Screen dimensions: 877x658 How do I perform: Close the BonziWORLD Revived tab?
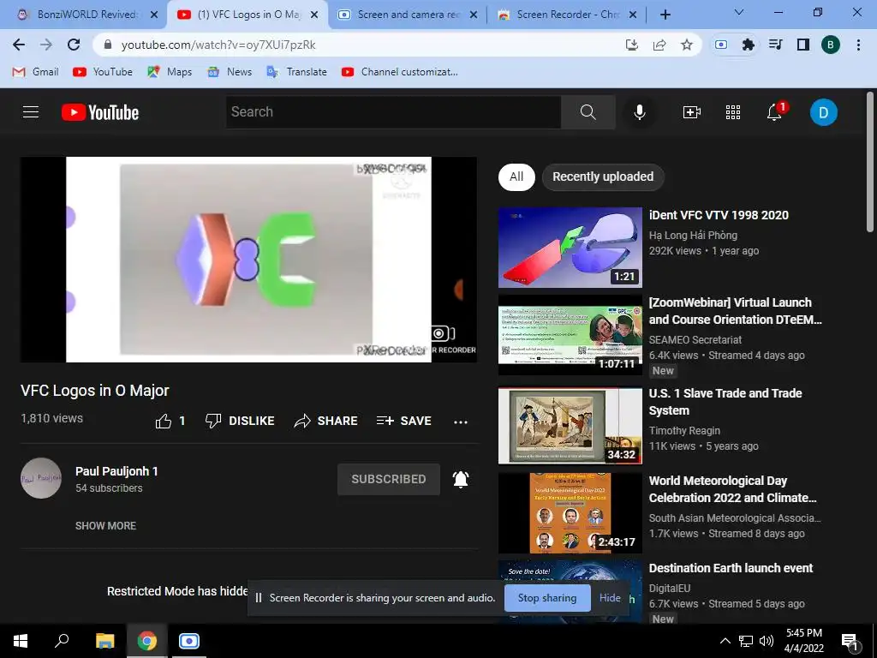pyautogui.click(x=154, y=15)
